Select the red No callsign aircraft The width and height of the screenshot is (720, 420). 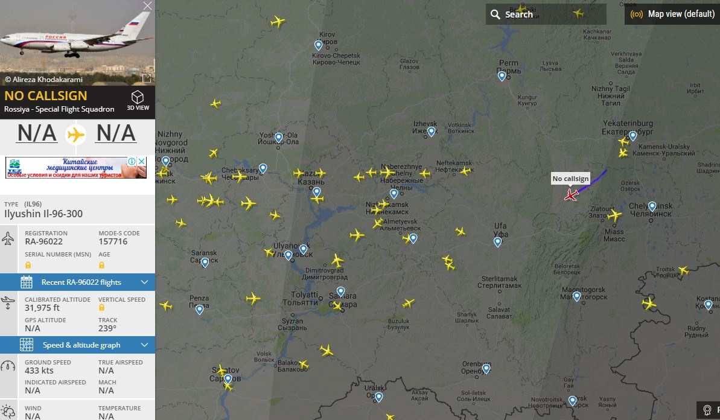click(x=571, y=195)
